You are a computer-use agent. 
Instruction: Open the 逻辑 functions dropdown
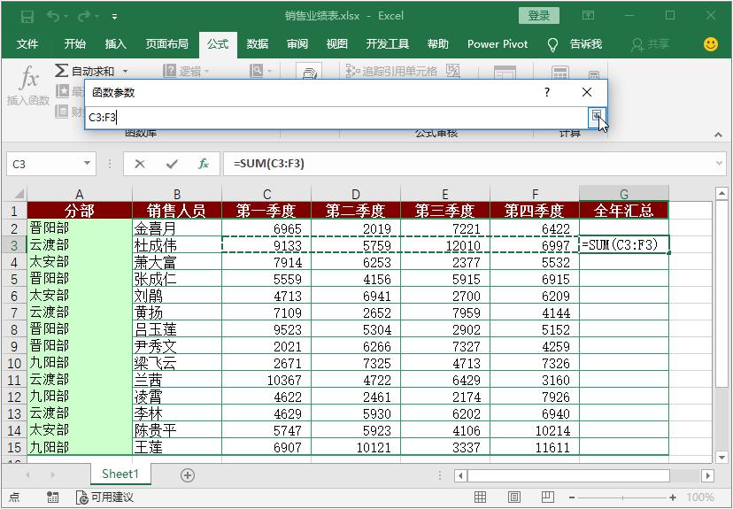[186, 71]
